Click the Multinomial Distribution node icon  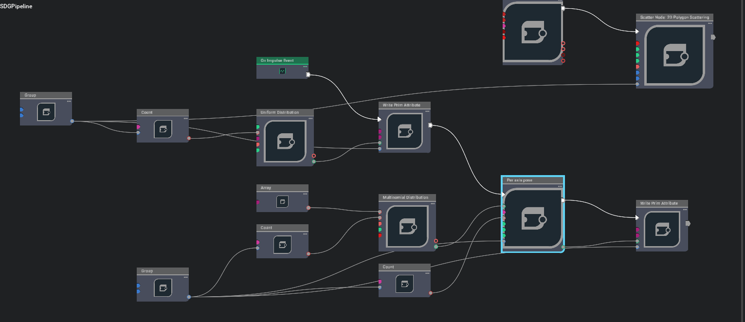point(407,227)
